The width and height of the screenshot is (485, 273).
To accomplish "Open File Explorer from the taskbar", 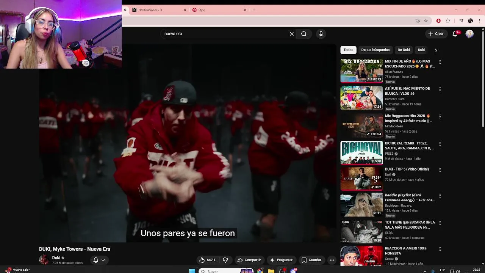I will pyautogui.click(x=271, y=271).
